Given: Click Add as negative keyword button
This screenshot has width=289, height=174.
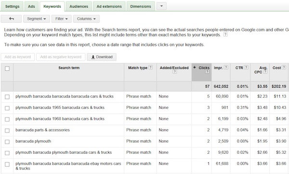Looking at the screenshot, I should pyautogui.click(x=61, y=57).
